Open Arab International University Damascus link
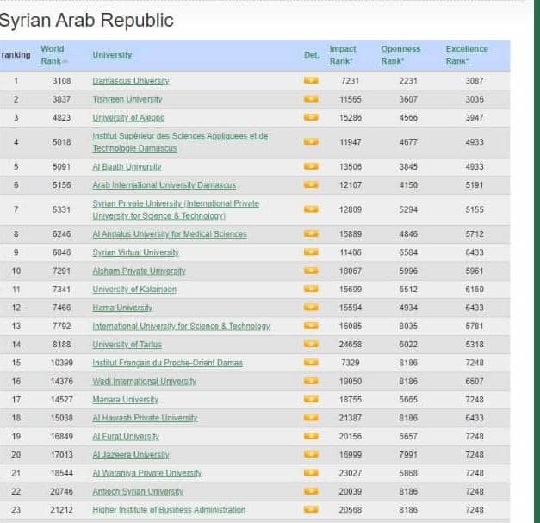 (164, 185)
